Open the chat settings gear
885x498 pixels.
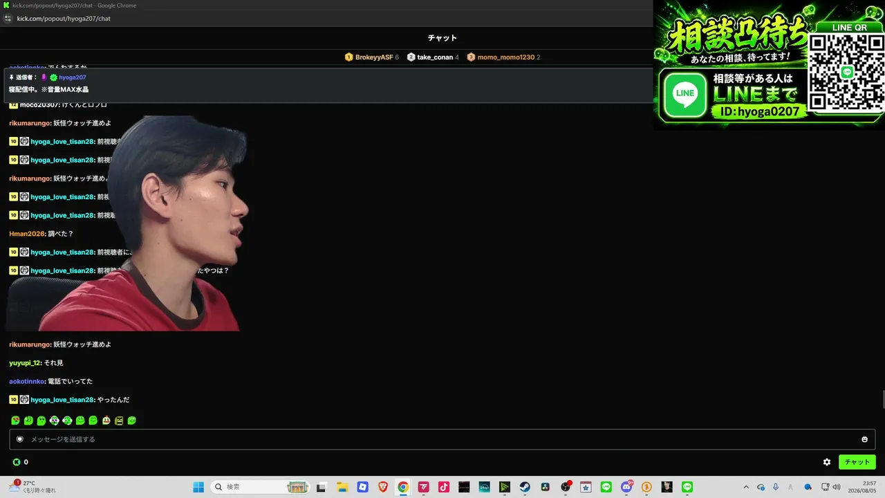[827, 462]
